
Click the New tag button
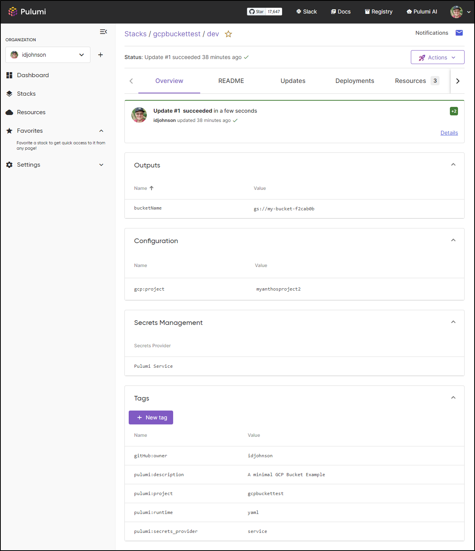[151, 417]
